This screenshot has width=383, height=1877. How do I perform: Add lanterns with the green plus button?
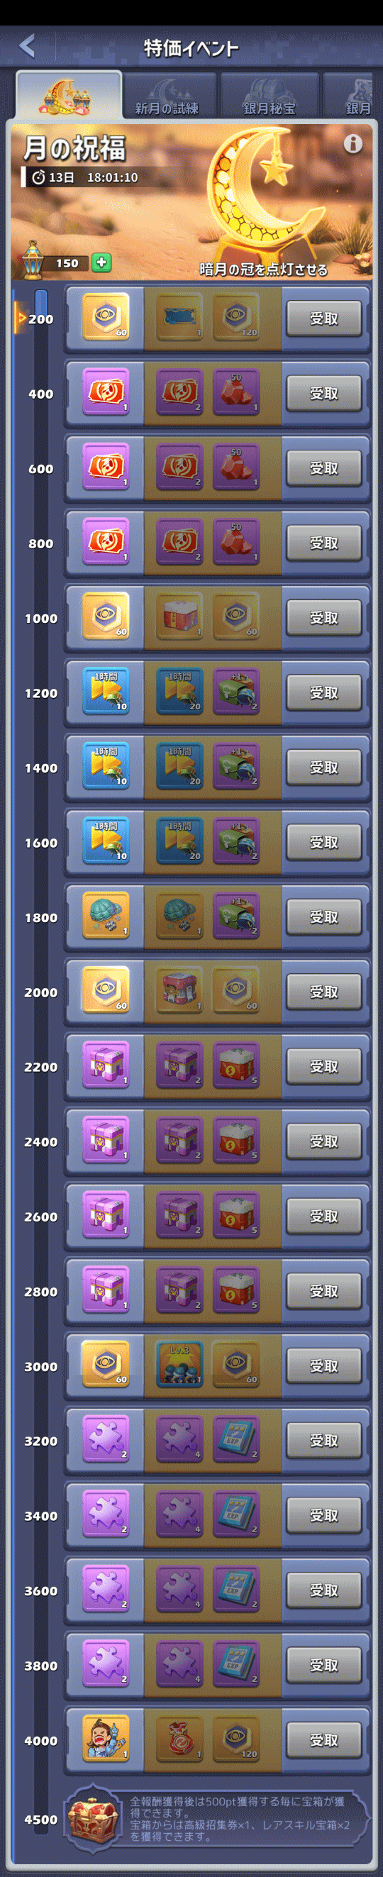point(102,263)
